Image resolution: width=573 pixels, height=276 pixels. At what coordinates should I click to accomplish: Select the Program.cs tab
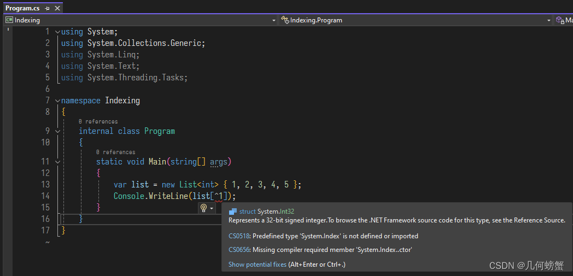click(x=22, y=8)
